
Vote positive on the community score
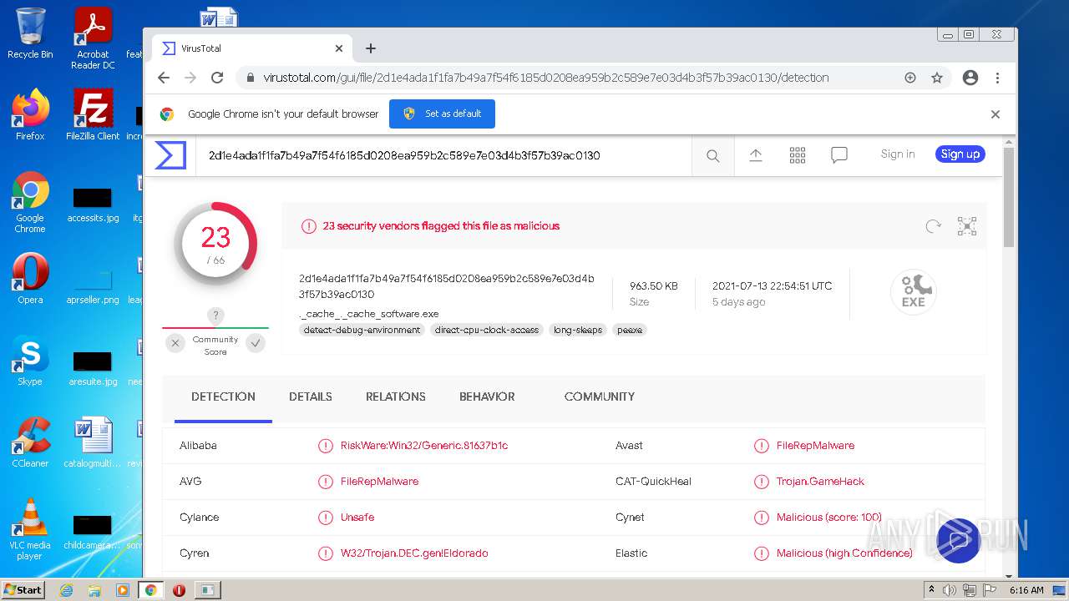[256, 342]
